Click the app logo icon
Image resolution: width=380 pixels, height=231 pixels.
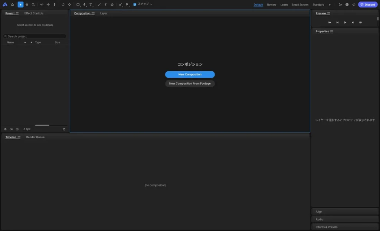[5, 4]
